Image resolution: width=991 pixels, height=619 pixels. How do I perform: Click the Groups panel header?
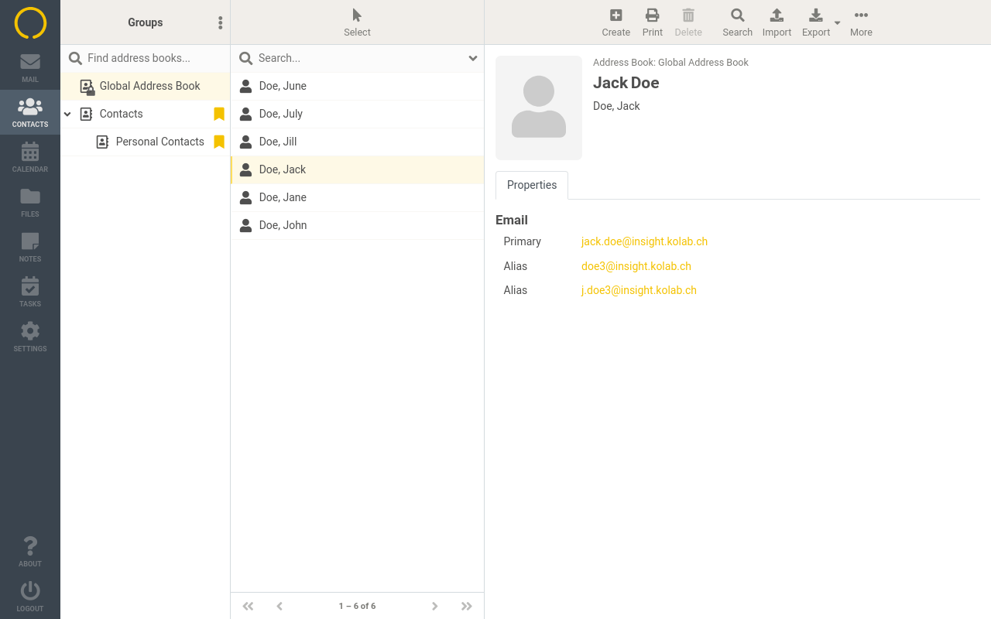pos(146,22)
